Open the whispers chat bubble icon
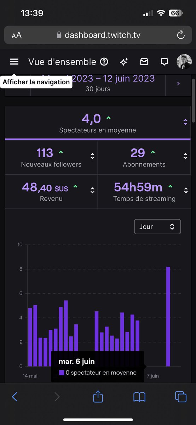 click(x=164, y=62)
